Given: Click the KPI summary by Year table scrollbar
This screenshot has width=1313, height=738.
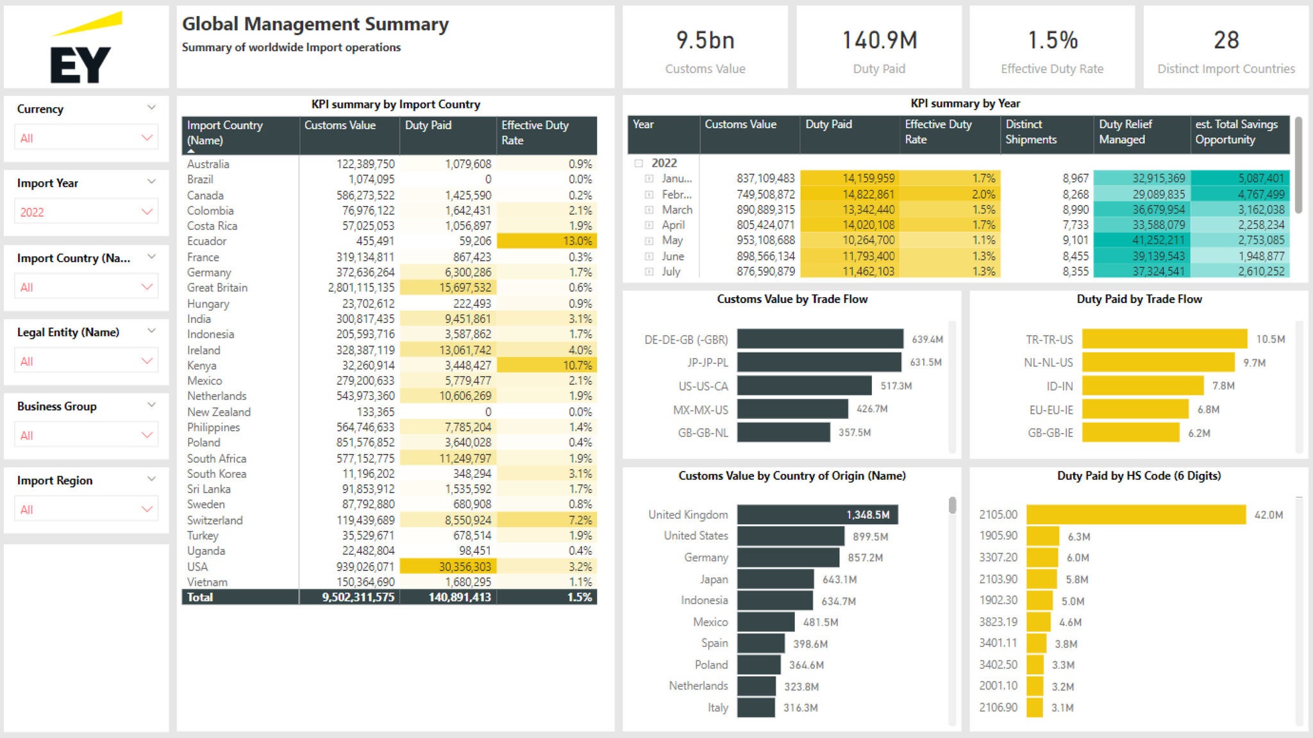Looking at the screenshot, I should pyautogui.click(x=1298, y=165).
